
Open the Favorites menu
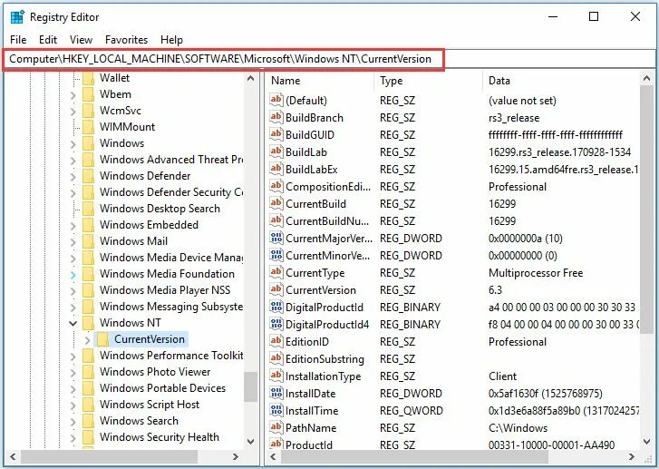(126, 40)
